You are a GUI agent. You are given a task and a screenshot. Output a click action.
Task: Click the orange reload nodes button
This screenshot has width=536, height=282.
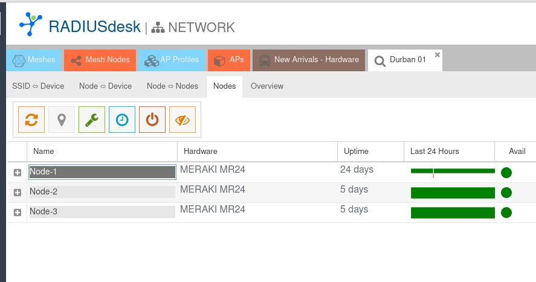point(31,120)
